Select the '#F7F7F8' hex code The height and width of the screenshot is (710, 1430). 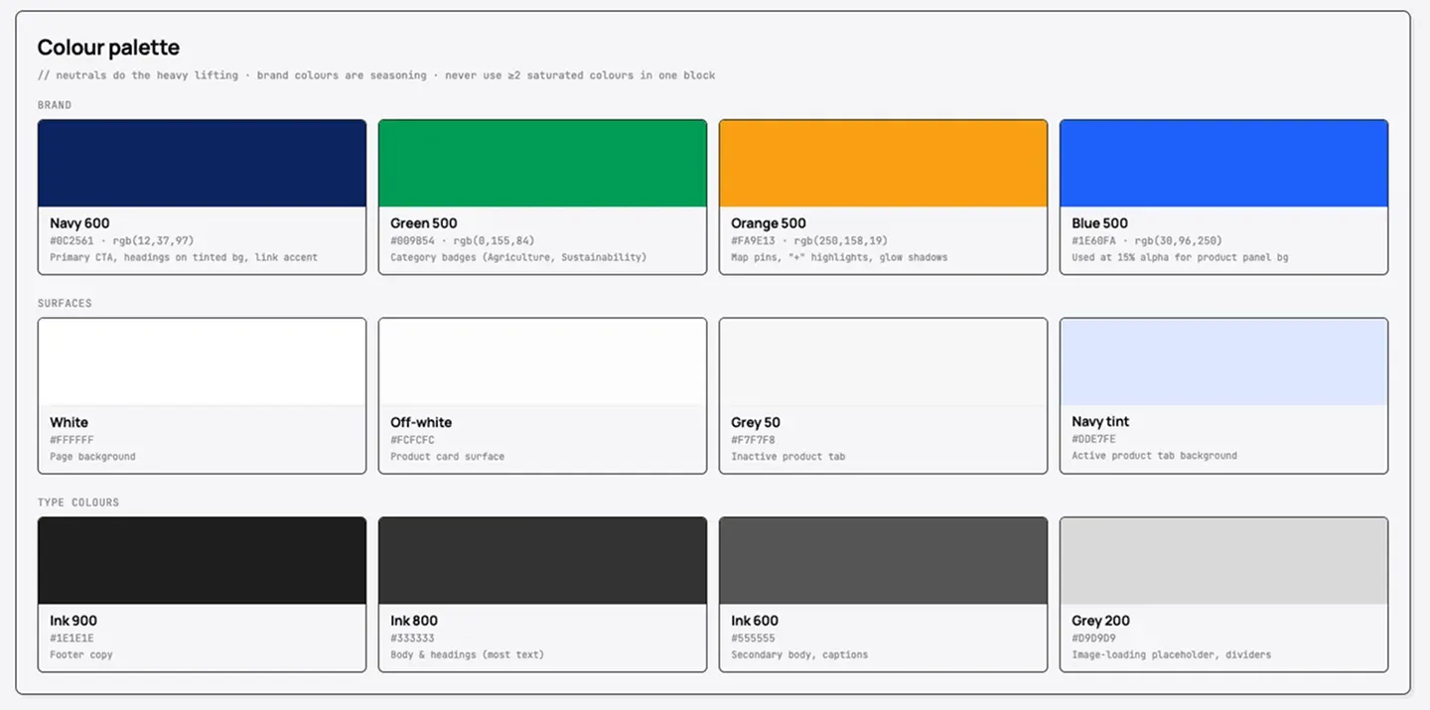[753, 440]
